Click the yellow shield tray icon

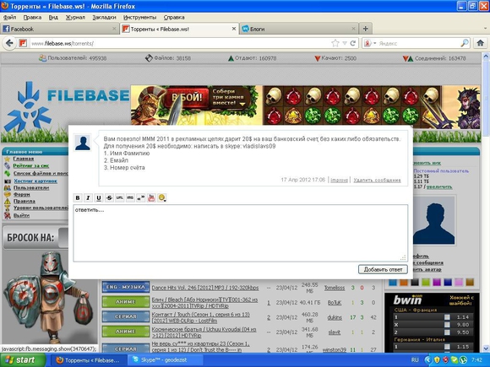(x=437, y=359)
